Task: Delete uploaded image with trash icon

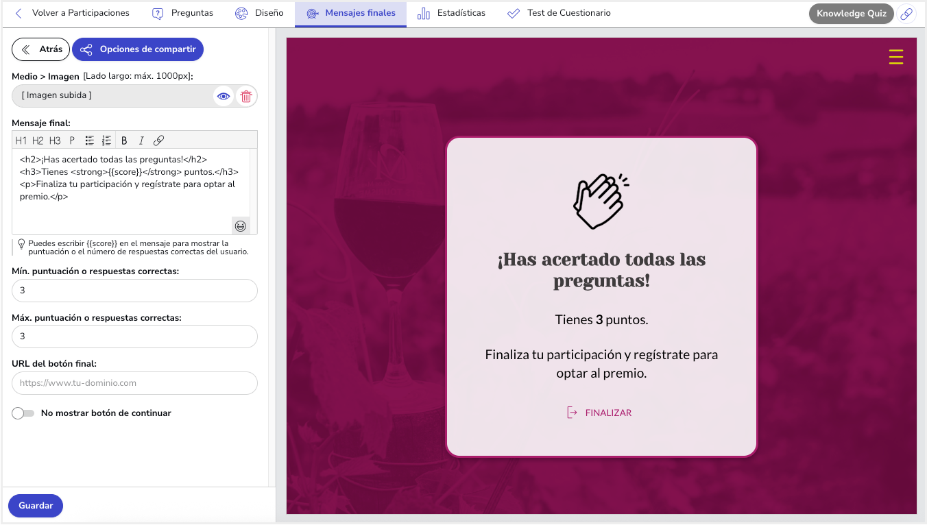Action: click(246, 97)
